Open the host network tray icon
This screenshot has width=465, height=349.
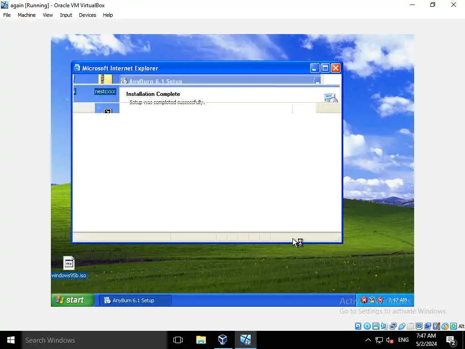pyautogui.click(x=379, y=340)
